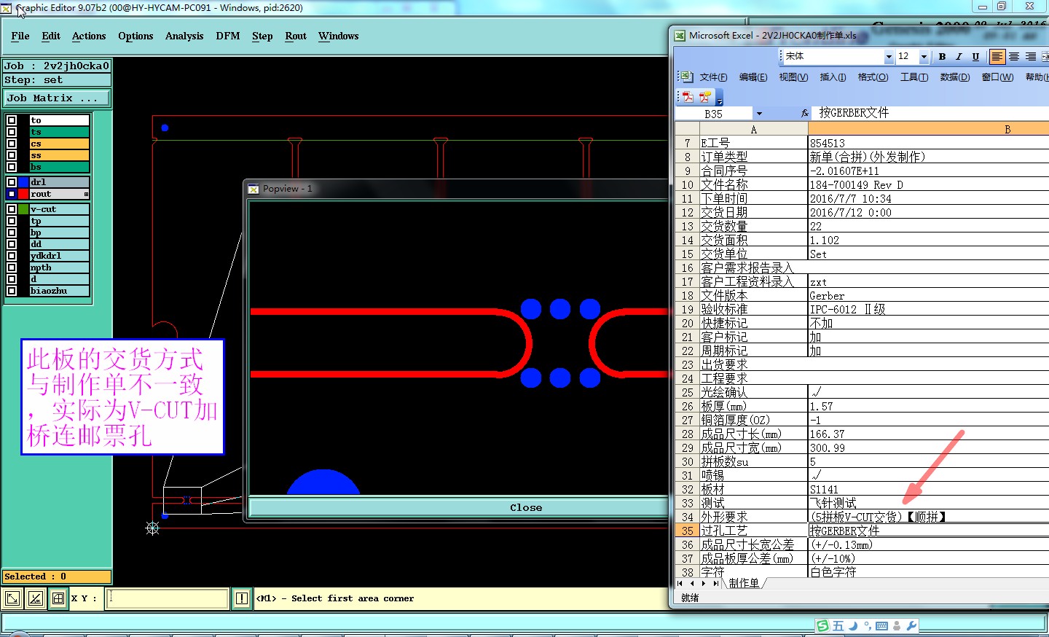Image resolution: width=1049 pixels, height=637 pixels.
Task: Toggle Italic formatting in Excel toolbar
Action: (x=959, y=57)
